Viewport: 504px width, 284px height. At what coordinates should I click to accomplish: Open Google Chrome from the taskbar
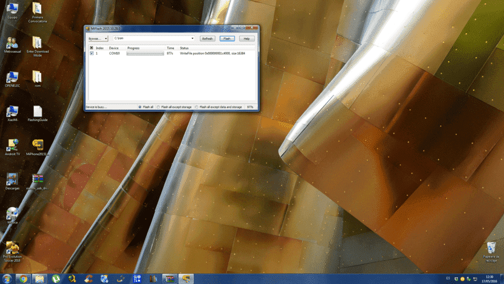[23, 278]
